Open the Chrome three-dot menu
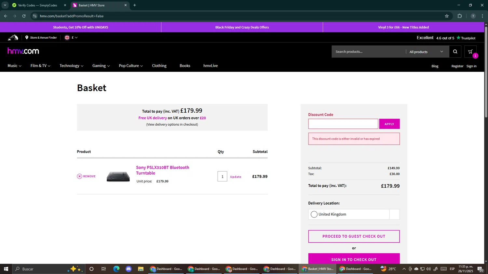This screenshot has width=488, height=274. point(482,16)
